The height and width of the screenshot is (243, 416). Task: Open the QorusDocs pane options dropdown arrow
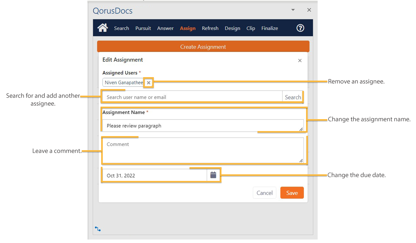pos(293,10)
